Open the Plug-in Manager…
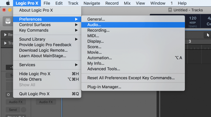Screen dimensions: 211x117 coord(133,87)
